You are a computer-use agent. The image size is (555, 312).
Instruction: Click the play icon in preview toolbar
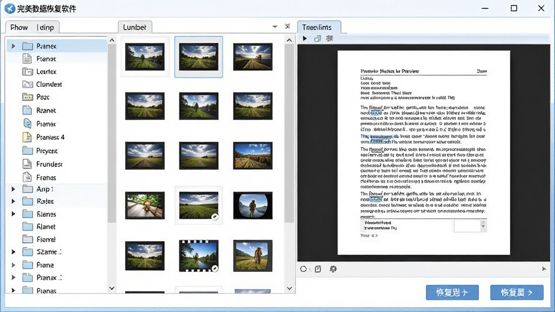point(305,38)
